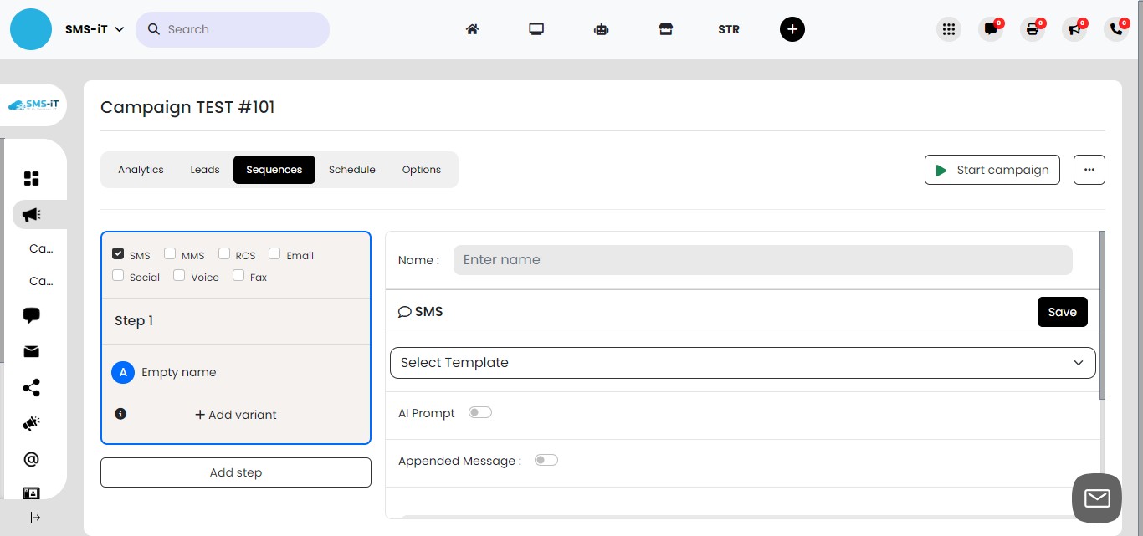Image resolution: width=1143 pixels, height=536 pixels.
Task: Open the apps grid icon
Action: (x=948, y=29)
